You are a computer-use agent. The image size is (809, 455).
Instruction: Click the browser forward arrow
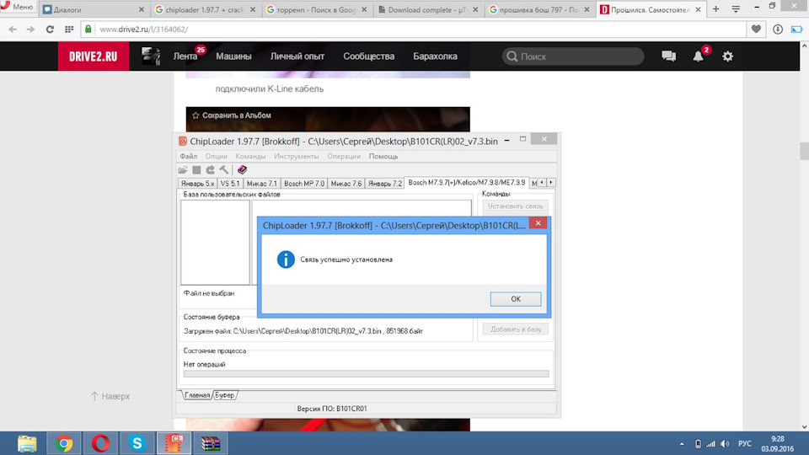coord(31,29)
